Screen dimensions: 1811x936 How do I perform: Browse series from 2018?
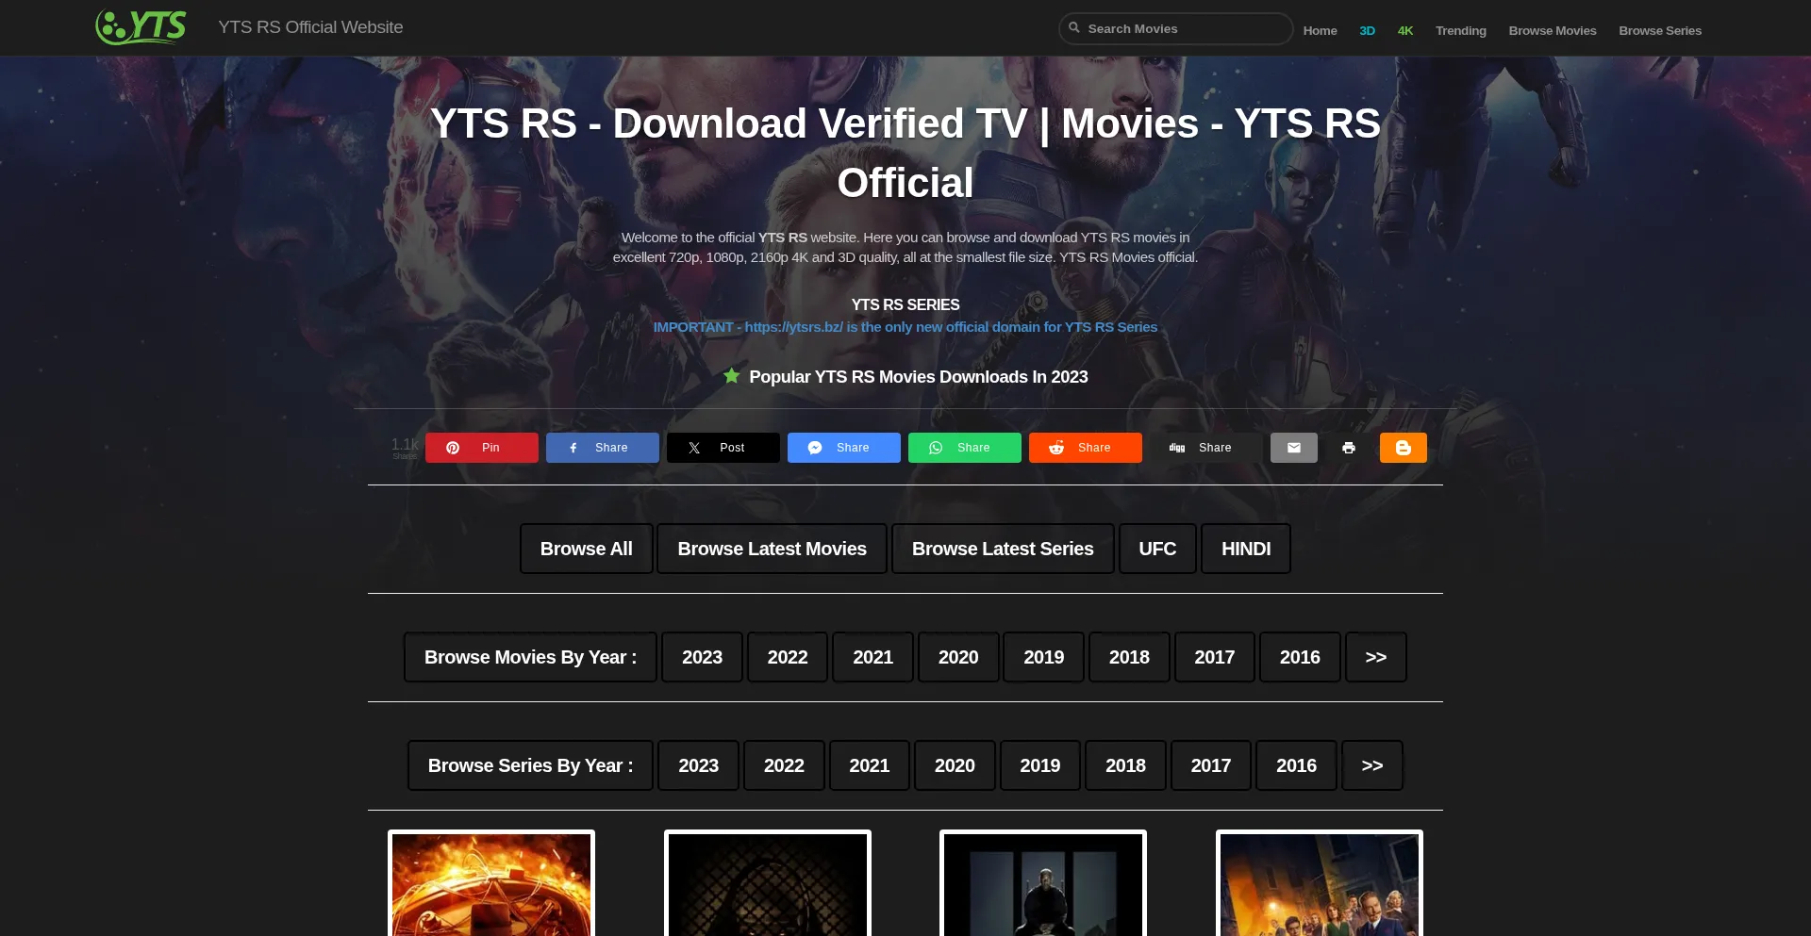tap(1125, 765)
